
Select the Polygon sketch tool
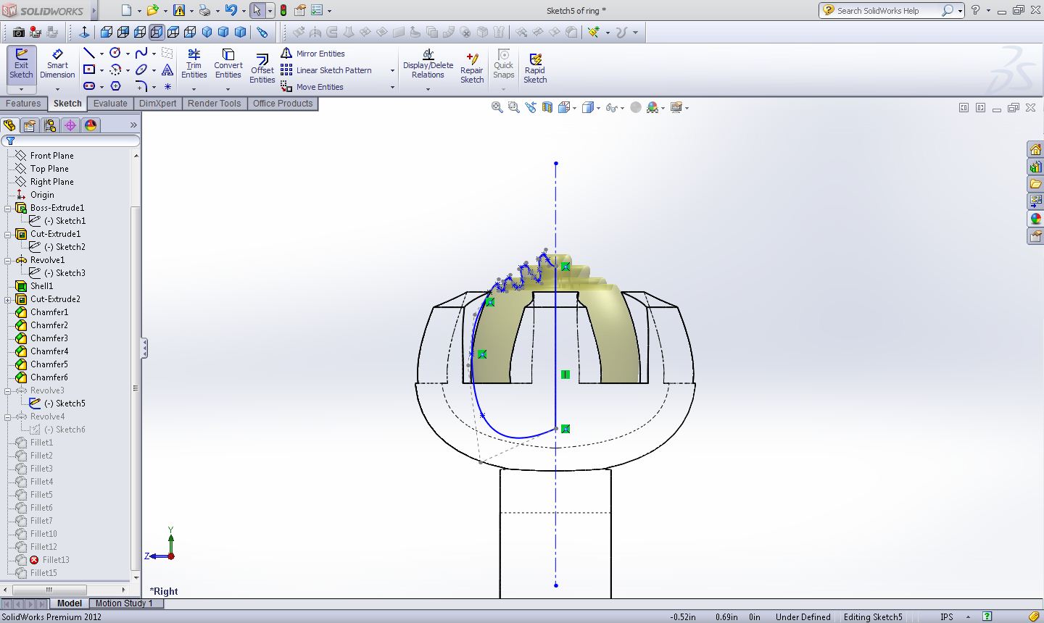coord(115,86)
